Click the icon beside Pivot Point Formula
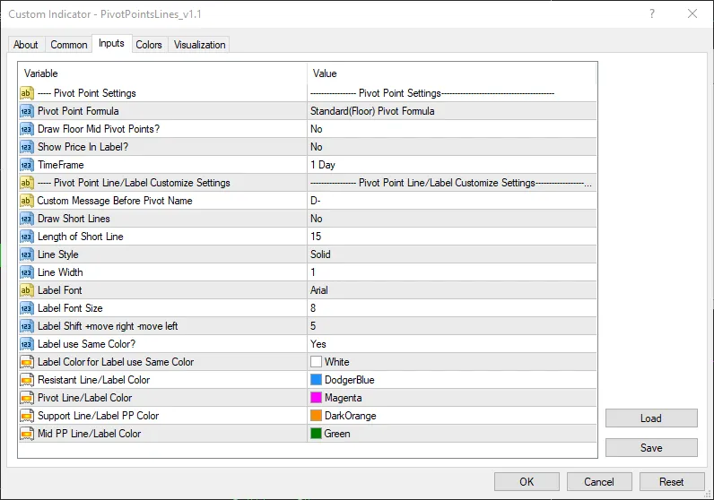The height and width of the screenshot is (500, 714). (x=26, y=111)
